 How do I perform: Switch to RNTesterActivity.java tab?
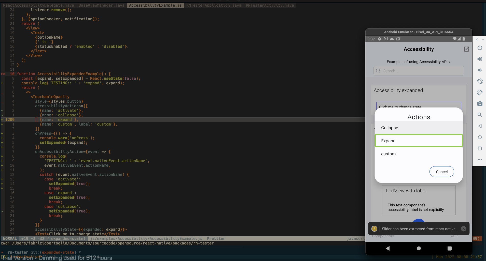pyautogui.click(x=270, y=5)
